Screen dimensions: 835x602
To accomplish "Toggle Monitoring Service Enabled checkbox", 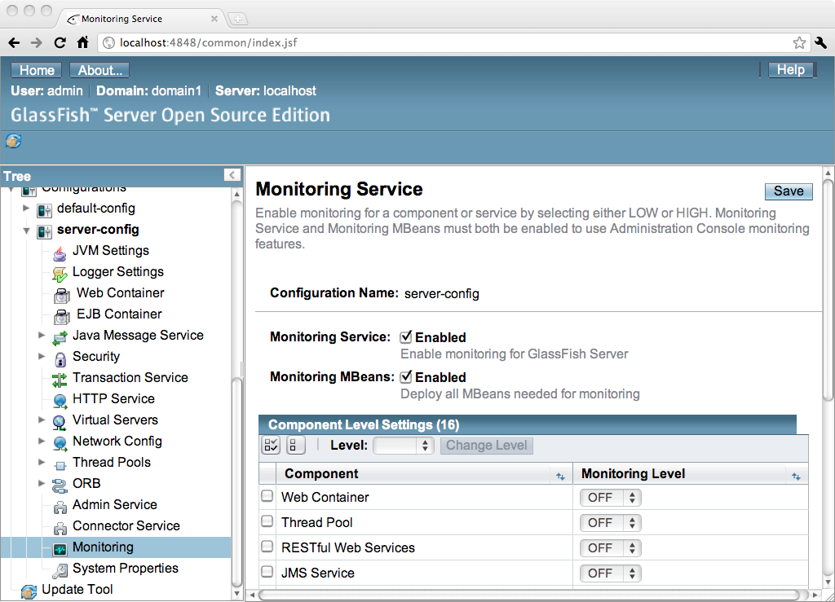I will click(x=406, y=336).
